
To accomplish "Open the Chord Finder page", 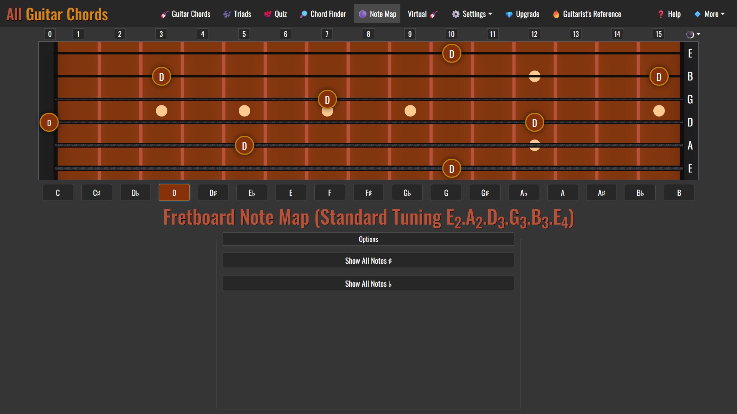I will 328,14.
